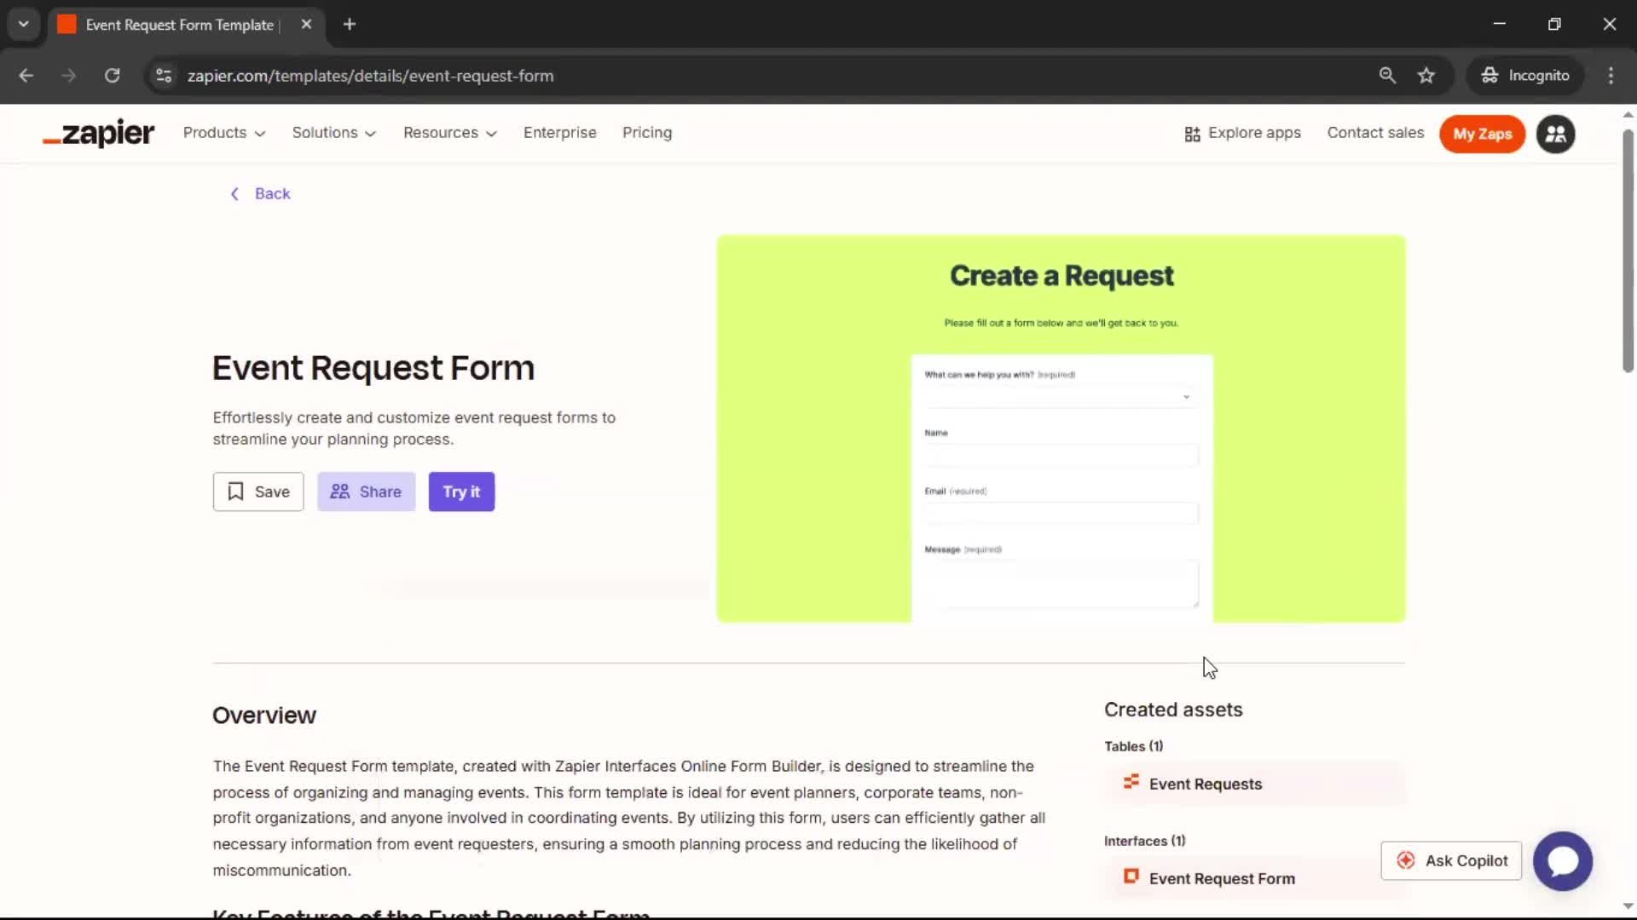This screenshot has height=920, width=1637.
Task: Open the Event Requests table asset
Action: 1254,784
